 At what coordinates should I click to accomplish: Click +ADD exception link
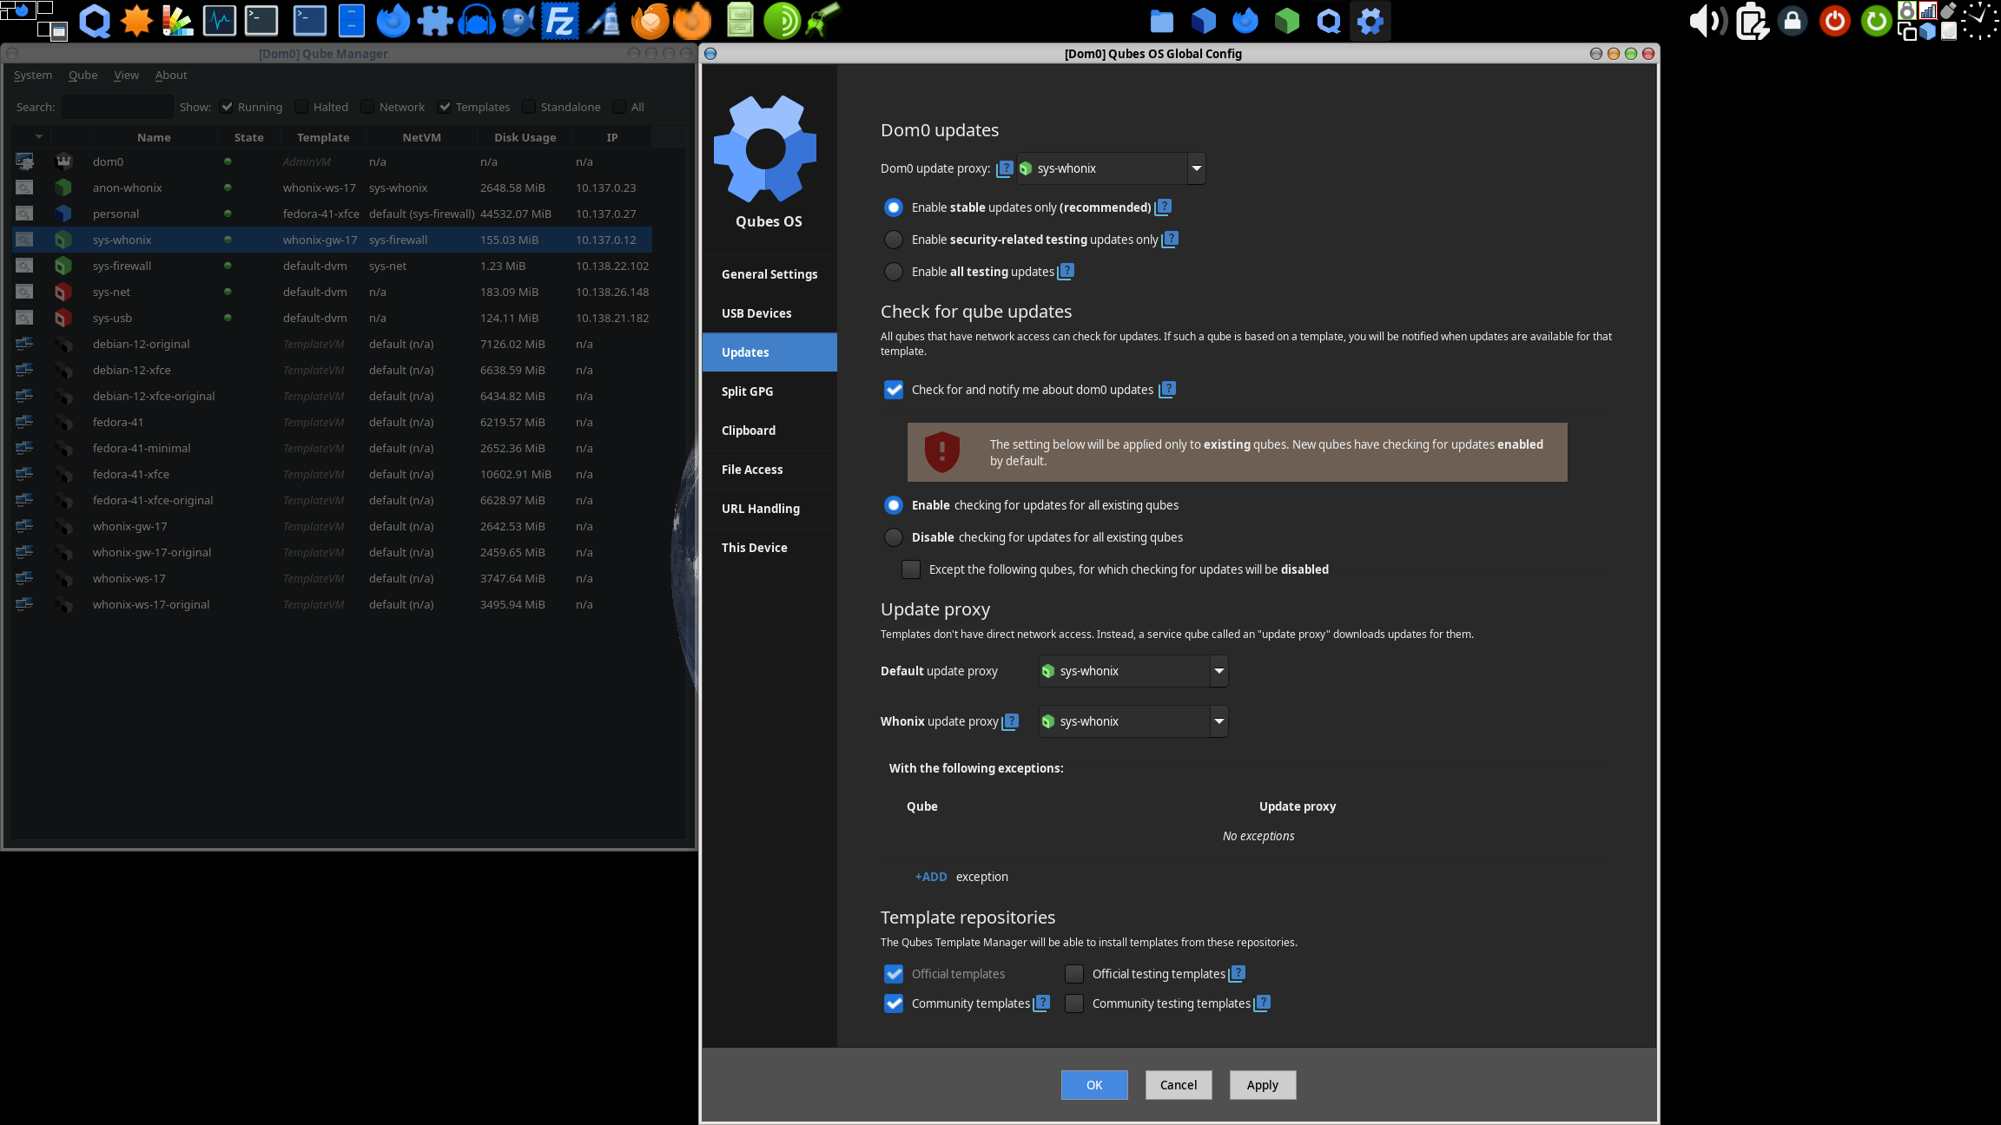click(x=931, y=877)
